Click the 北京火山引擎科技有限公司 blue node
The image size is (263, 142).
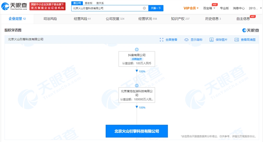(x=136, y=131)
